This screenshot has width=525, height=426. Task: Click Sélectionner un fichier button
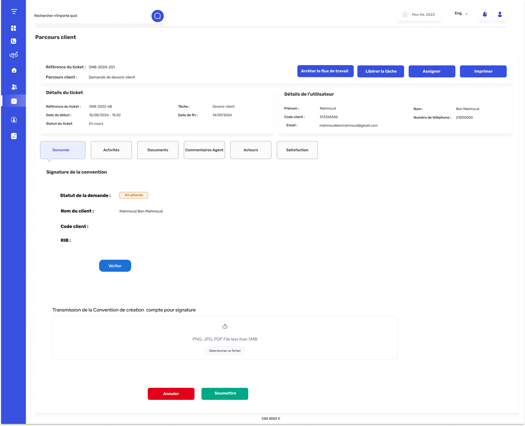click(225, 351)
